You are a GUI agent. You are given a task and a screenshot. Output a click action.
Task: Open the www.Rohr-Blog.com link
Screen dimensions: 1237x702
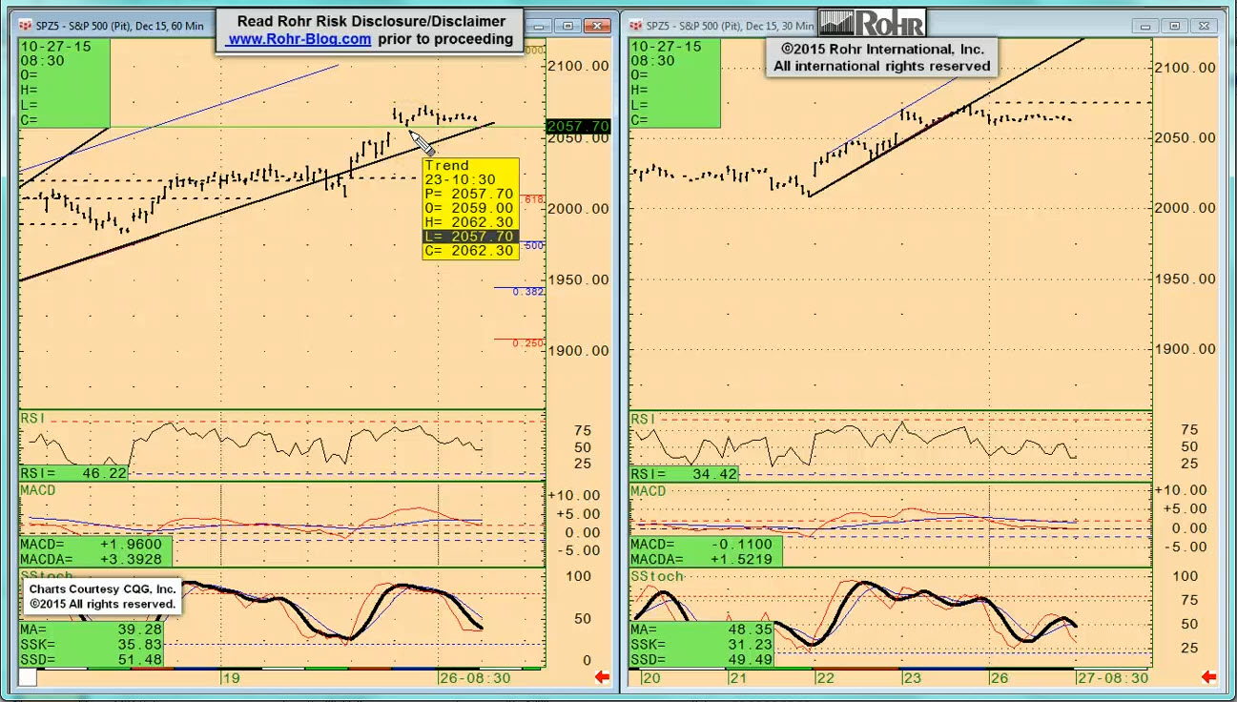(299, 39)
